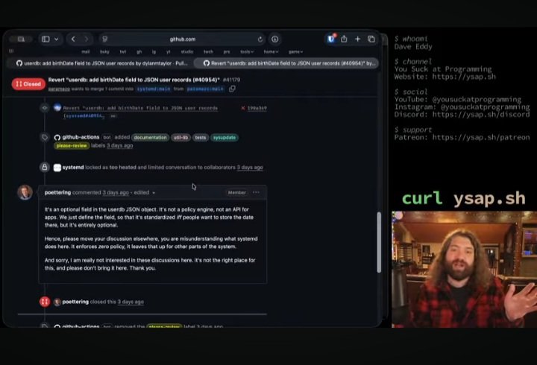
Task: Click the systemd:main base branch label
Action: pos(154,89)
